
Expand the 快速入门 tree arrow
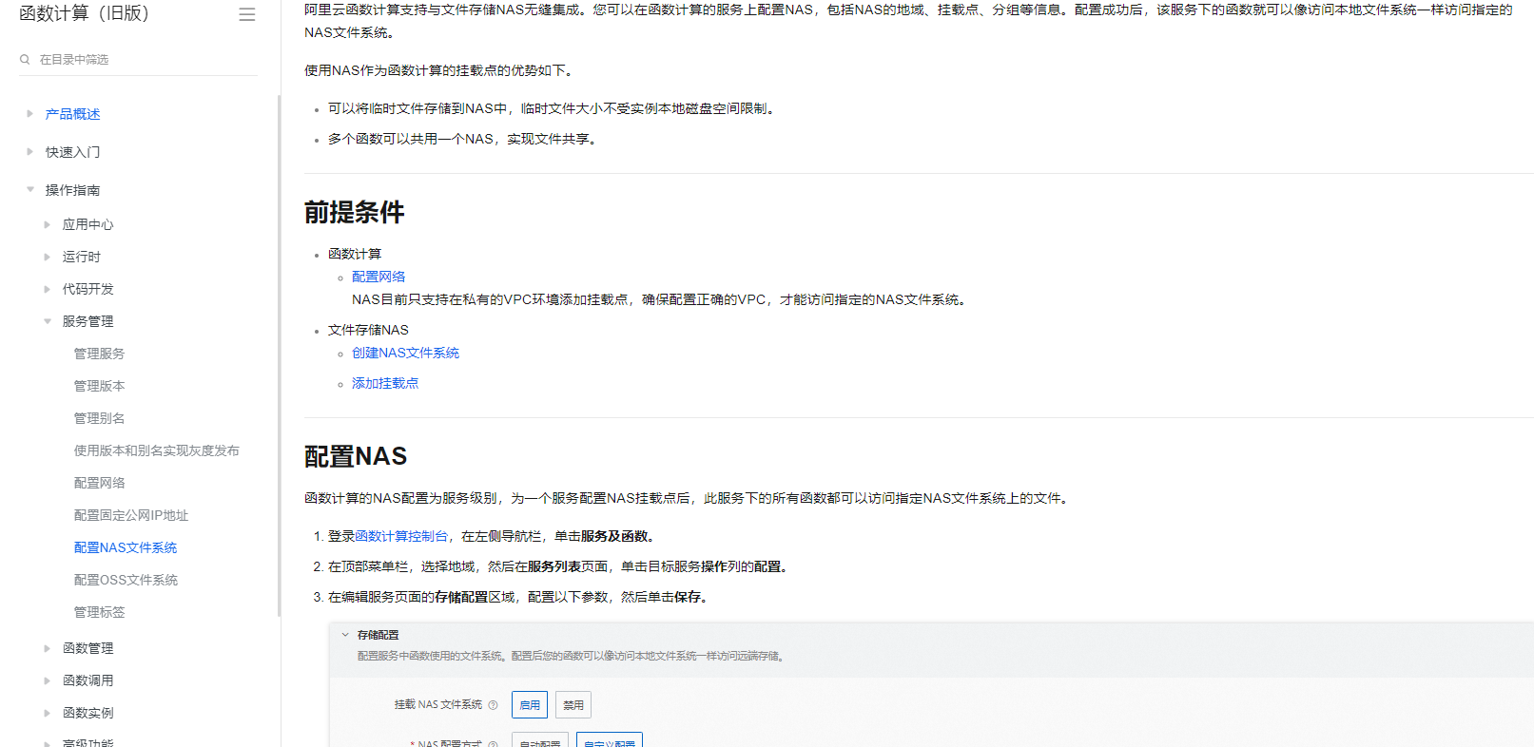tap(30, 152)
